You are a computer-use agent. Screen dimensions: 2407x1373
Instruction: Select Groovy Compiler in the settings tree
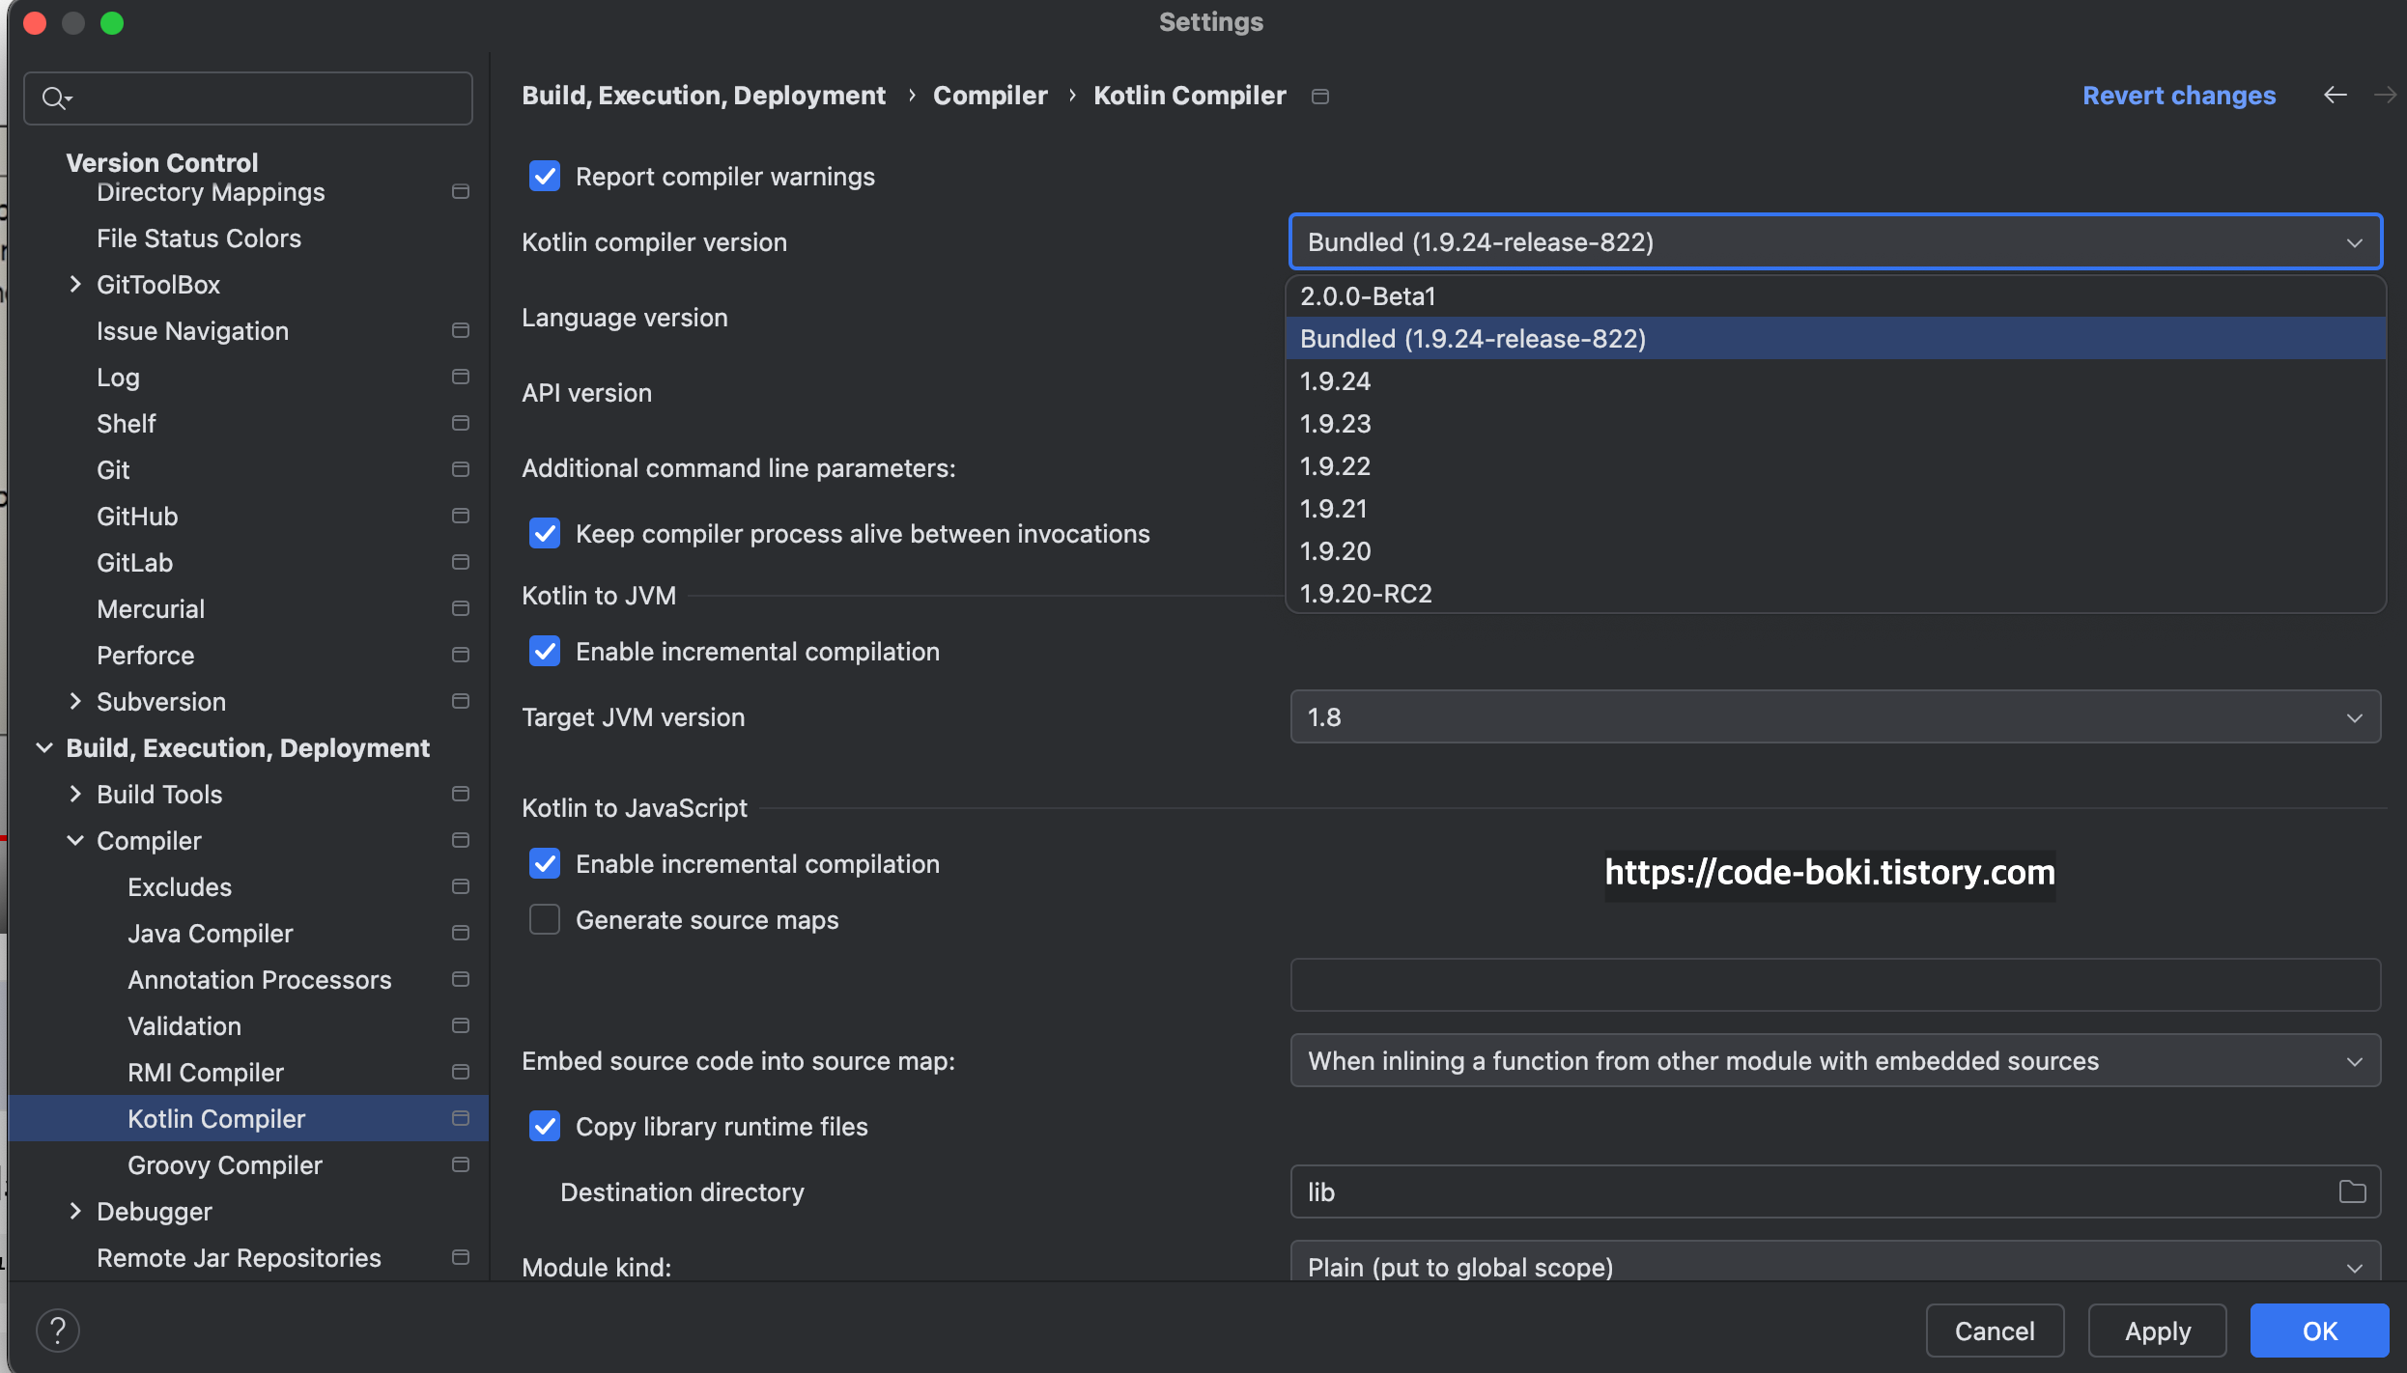tap(224, 1164)
